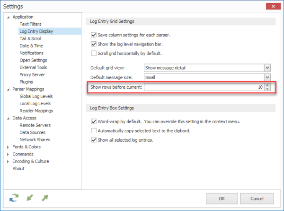This screenshot has width=284, height=211.
Task: Open the Remote Servers settings page
Action: 35,125
